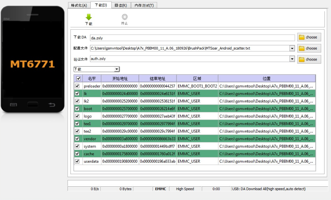Image resolution: width=331 pixels, height=200 pixels.
Task: Uncheck the preloader partition checkbox
Action: tap(77, 86)
